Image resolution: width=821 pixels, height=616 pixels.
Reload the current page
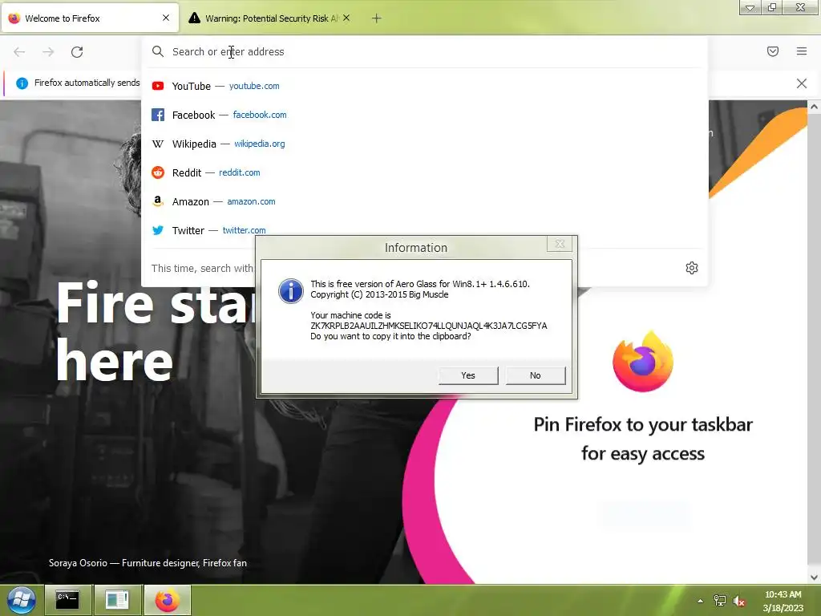(x=77, y=52)
